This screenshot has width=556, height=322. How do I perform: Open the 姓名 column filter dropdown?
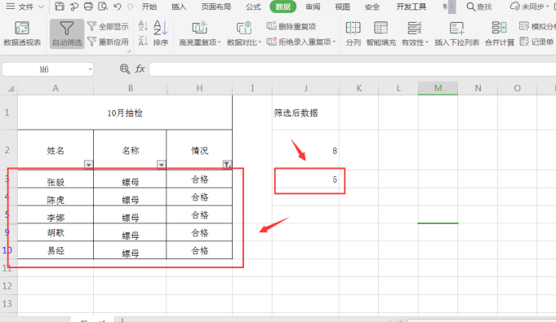(89, 165)
